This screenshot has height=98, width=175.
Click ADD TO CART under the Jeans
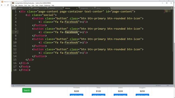click(120, 95)
